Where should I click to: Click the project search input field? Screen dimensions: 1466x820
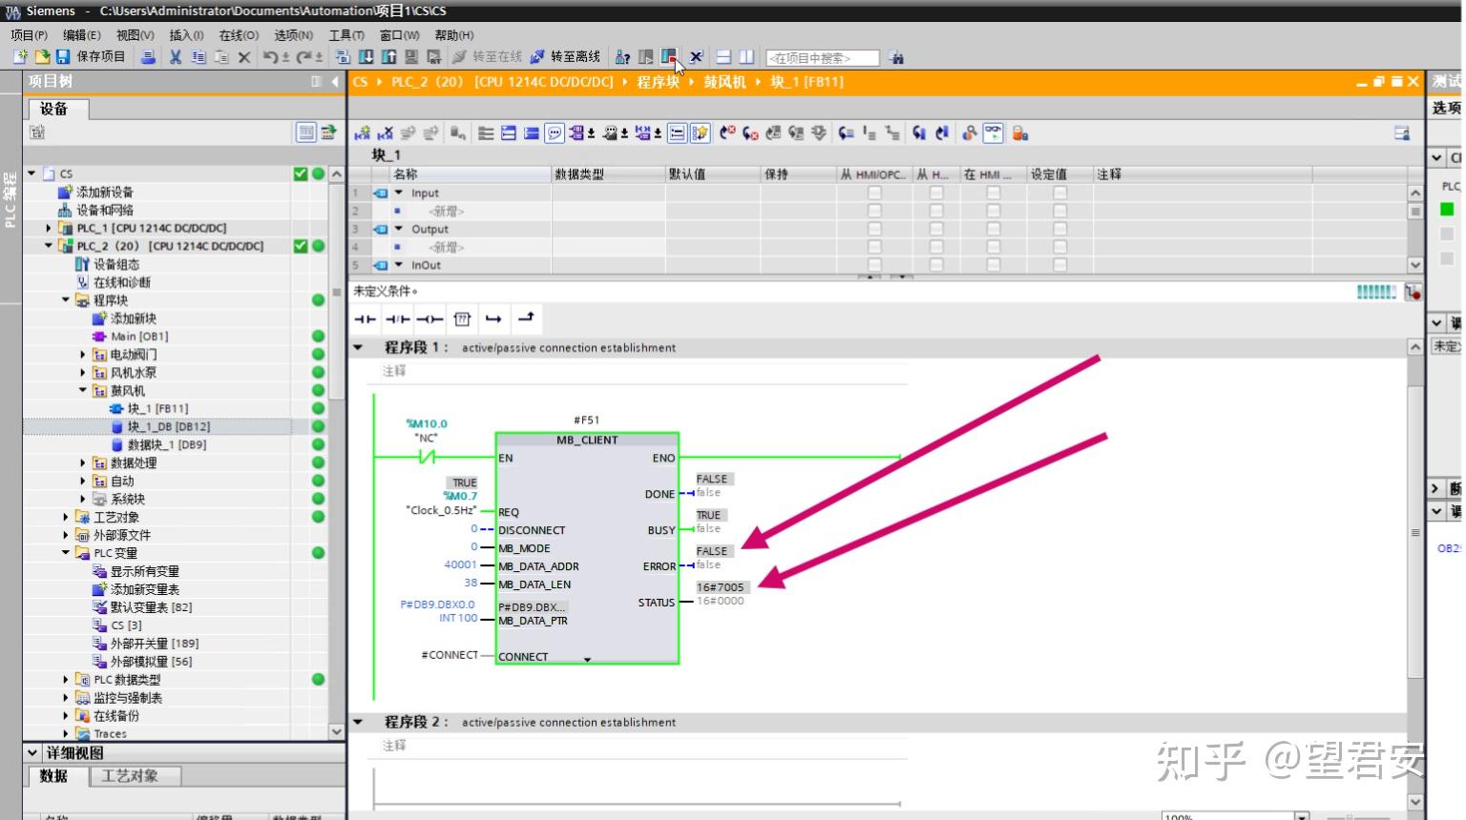click(822, 58)
